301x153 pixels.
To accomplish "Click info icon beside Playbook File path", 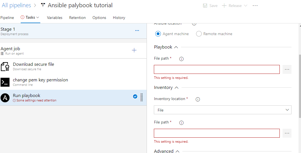I will pyautogui.click(x=181, y=59).
